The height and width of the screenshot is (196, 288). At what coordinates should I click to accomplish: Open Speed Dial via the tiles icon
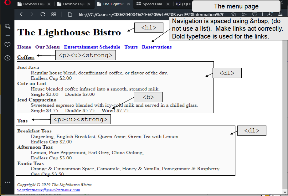point(54,14)
